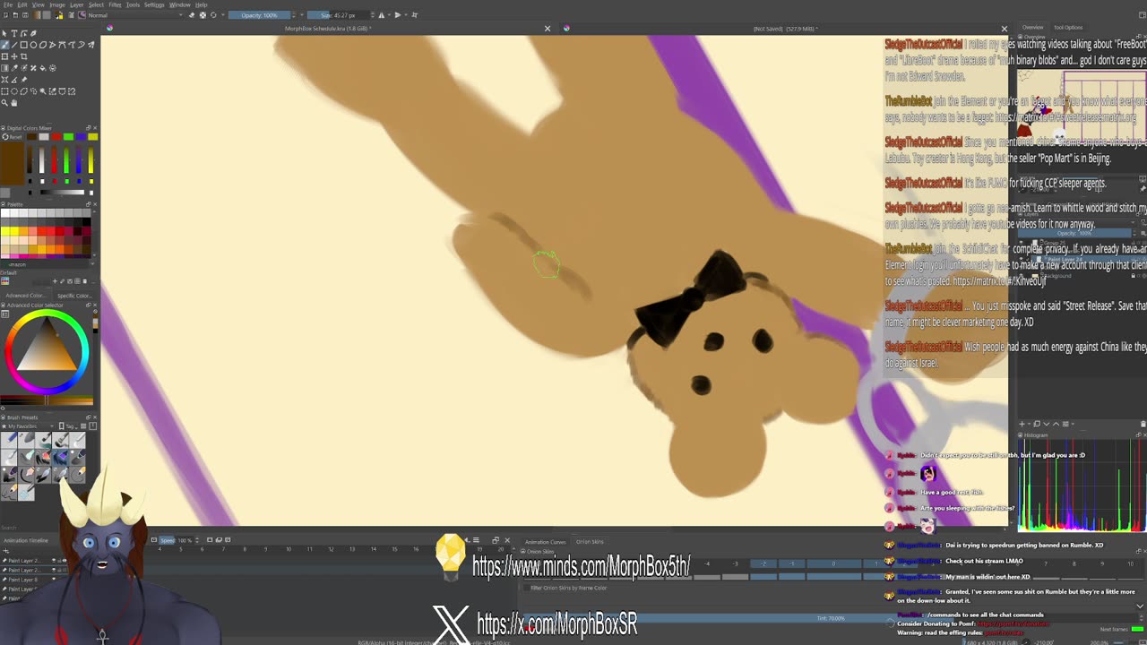
Task: Open the Normal blending mode dropdown
Action: point(136,15)
